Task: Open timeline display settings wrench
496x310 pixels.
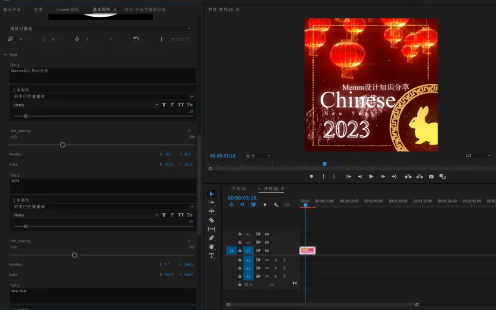Action: pyautogui.click(x=276, y=205)
